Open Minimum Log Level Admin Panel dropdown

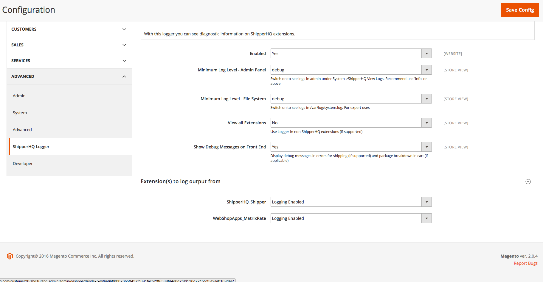click(x=351, y=70)
